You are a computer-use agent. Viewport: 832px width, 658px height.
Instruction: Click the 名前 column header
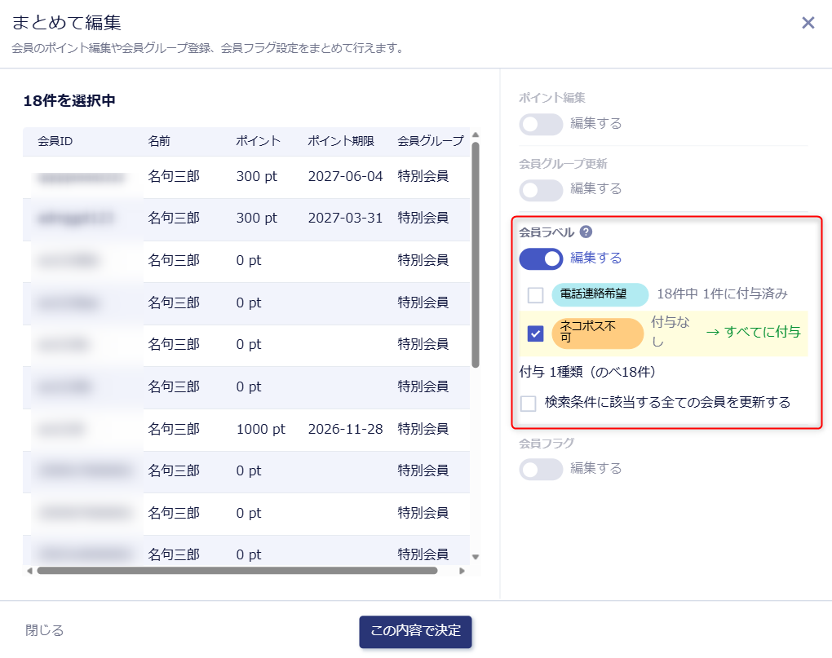[159, 141]
